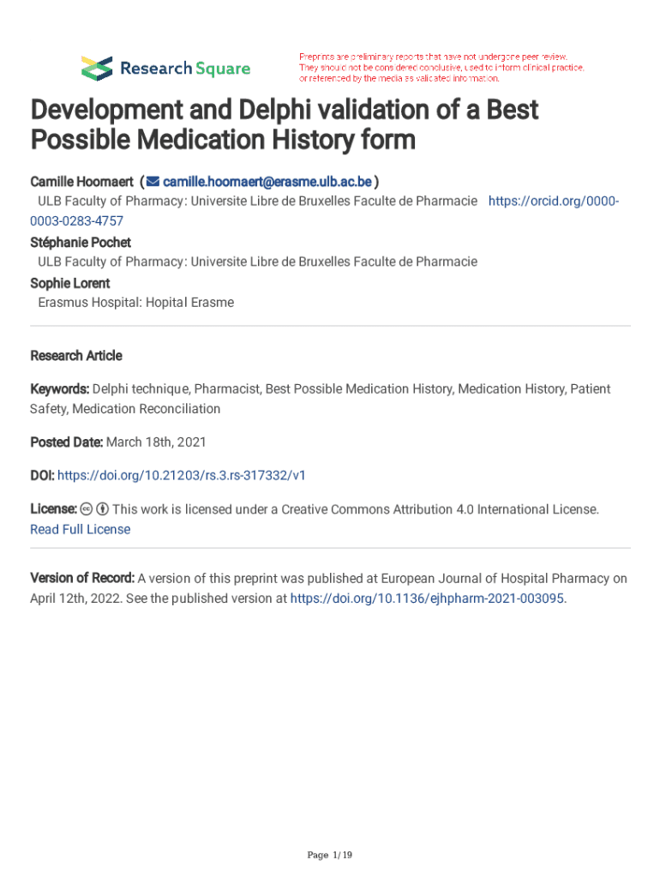660x878 pixels.
Task: Click the Creative Commons CC icon
Action: pyautogui.click(x=86, y=509)
